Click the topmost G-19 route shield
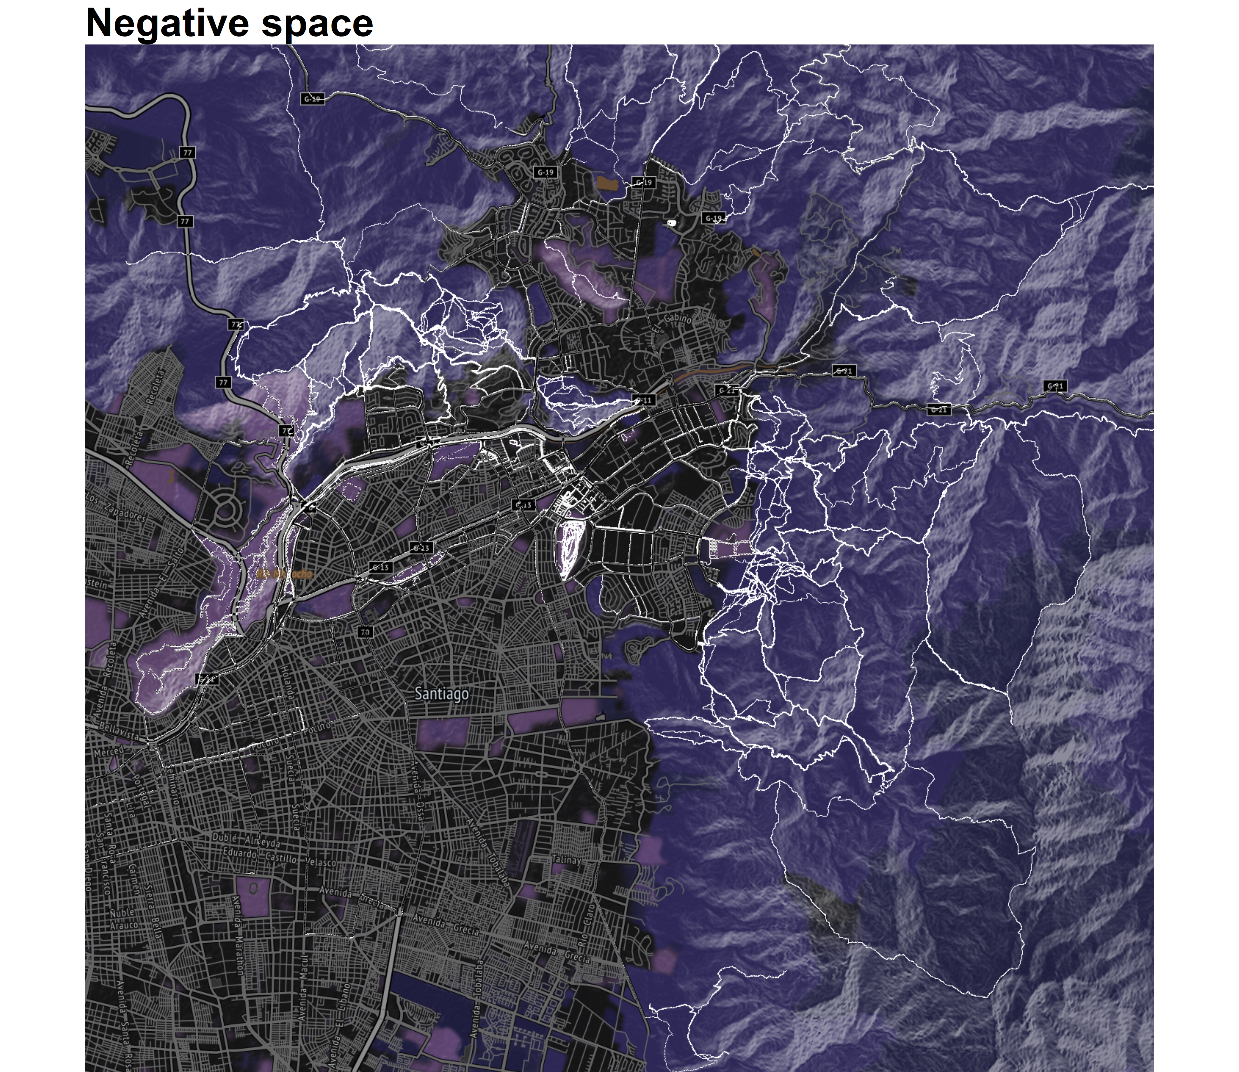 [312, 99]
